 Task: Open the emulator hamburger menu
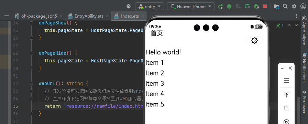(286, 81)
